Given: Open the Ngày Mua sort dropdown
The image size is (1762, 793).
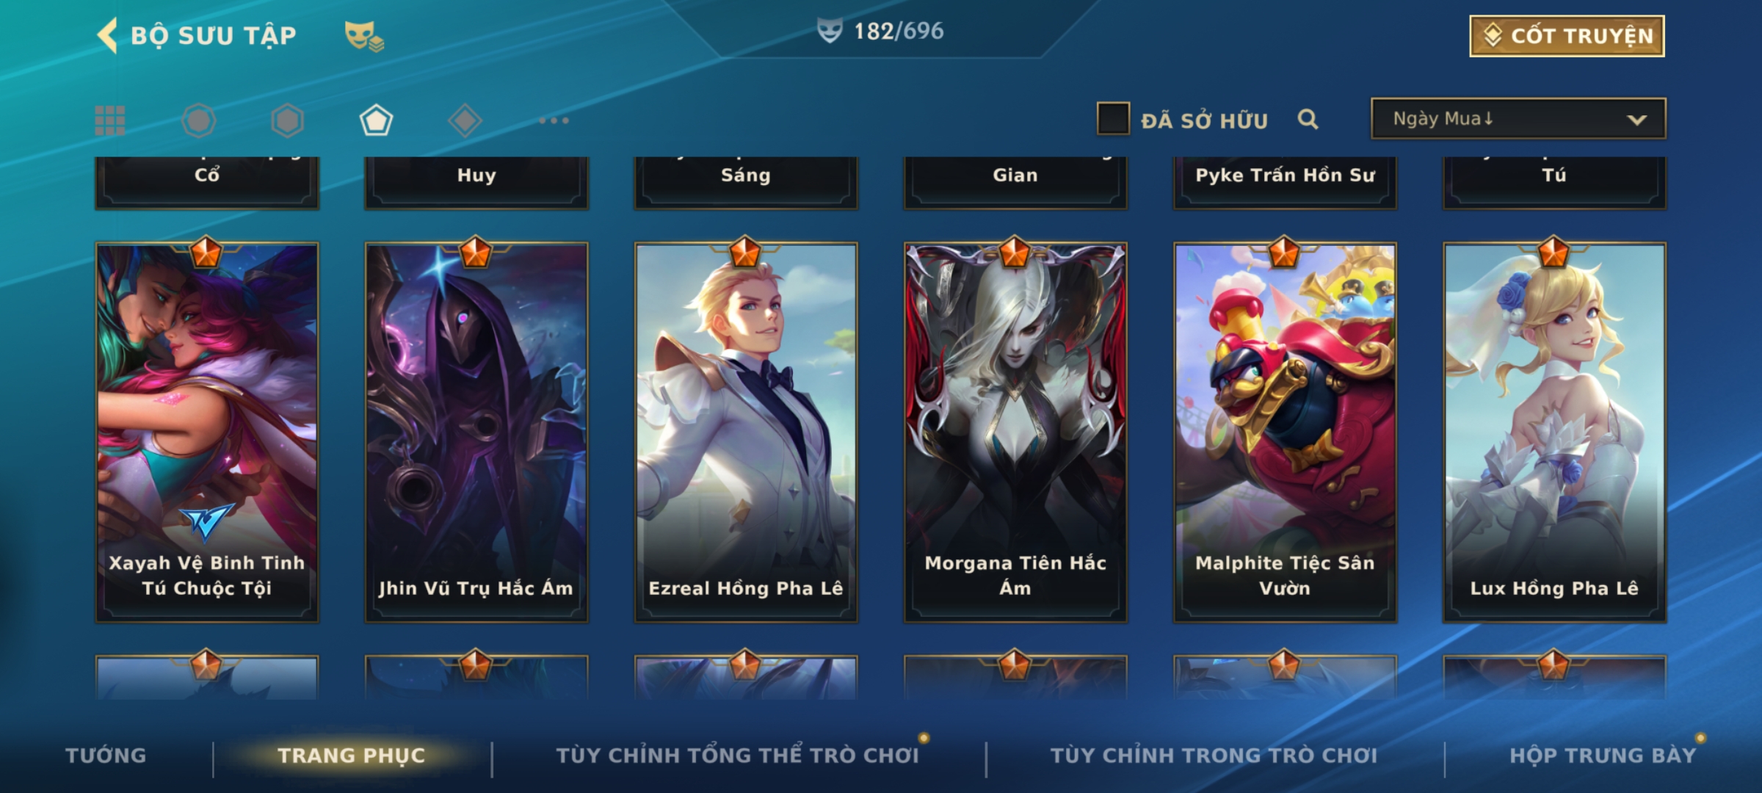Looking at the screenshot, I should [x=1518, y=118].
